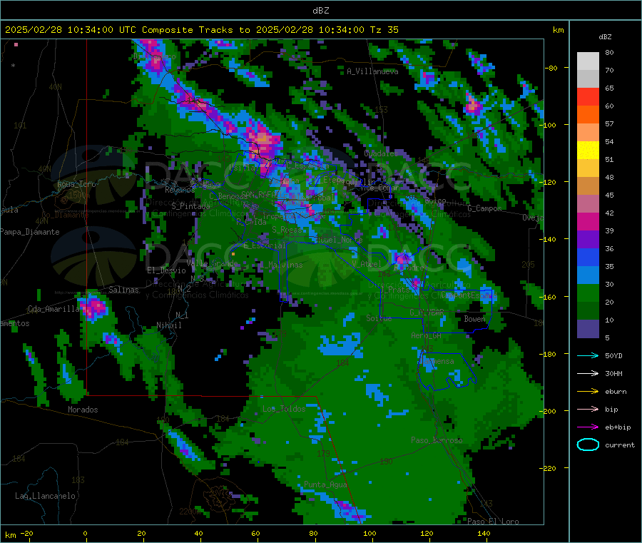Click the E_Escorial place label
The height and width of the screenshot is (543, 642).
pos(264,245)
